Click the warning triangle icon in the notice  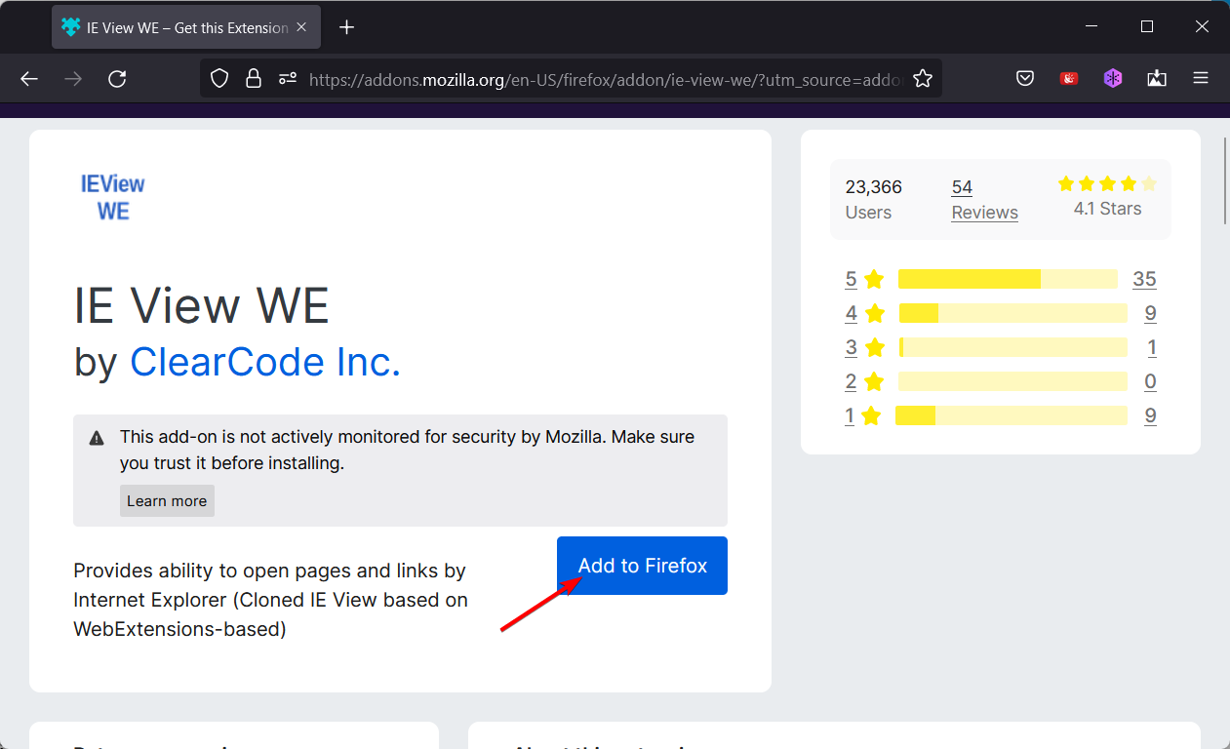point(97,438)
